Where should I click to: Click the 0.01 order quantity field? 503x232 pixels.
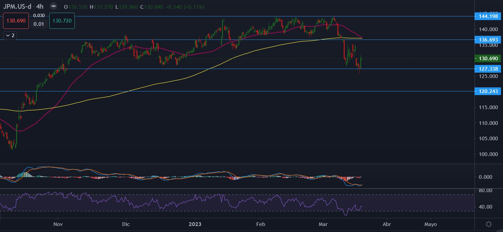coord(39,24)
